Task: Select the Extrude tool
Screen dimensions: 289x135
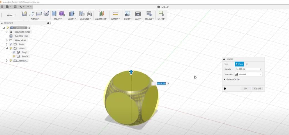Action: (x=55, y=14)
